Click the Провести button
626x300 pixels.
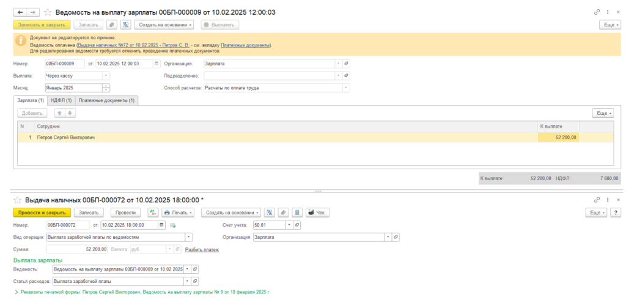(x=126, y=213)
